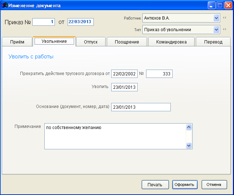Click the Оформить button
234x195 pixels.
point(185,185)
